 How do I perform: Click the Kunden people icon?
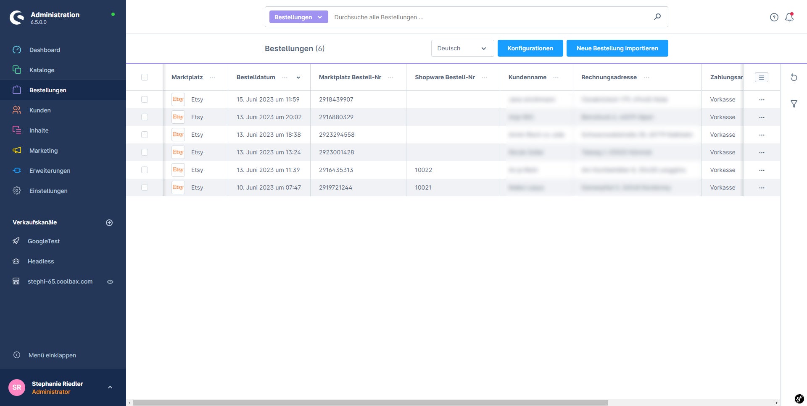17,110
